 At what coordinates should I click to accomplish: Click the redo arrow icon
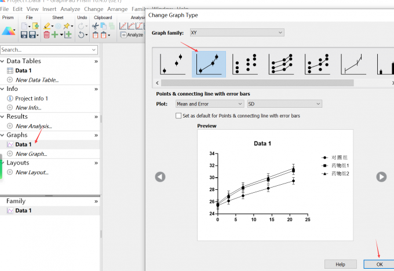(81, 26)
